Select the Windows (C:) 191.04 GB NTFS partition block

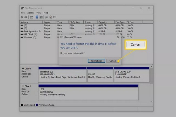click(62, 74)
